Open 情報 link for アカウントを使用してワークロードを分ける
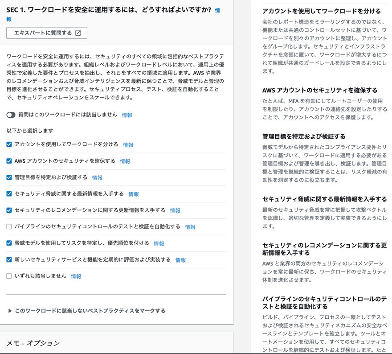 coord(128,145)
